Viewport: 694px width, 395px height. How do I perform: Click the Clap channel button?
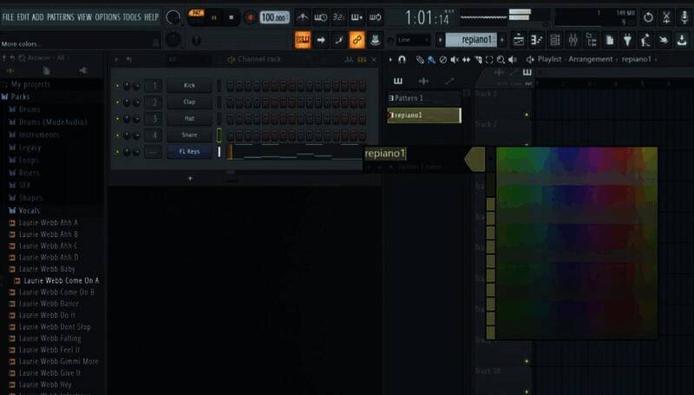coord(189,102)
